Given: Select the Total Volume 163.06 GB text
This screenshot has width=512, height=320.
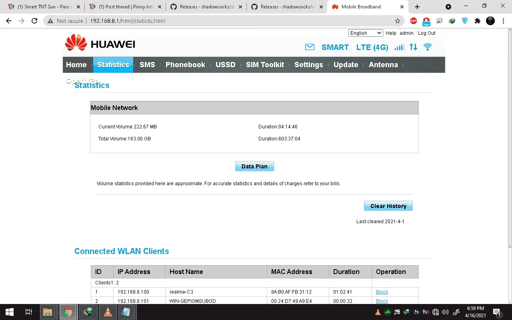Looking at the screenshot, I should click(124, 139).
